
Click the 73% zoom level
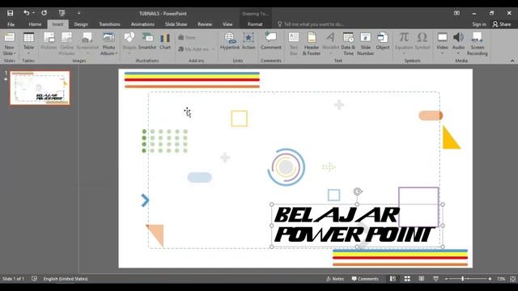click(x=501, y=279)
